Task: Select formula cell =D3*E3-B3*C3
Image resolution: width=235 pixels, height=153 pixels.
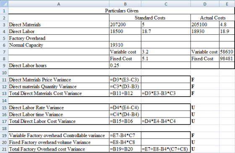Action: pos(166,93)
